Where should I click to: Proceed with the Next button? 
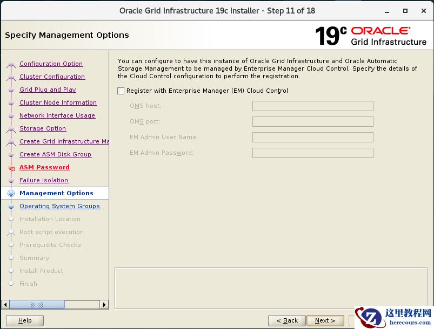325,321
